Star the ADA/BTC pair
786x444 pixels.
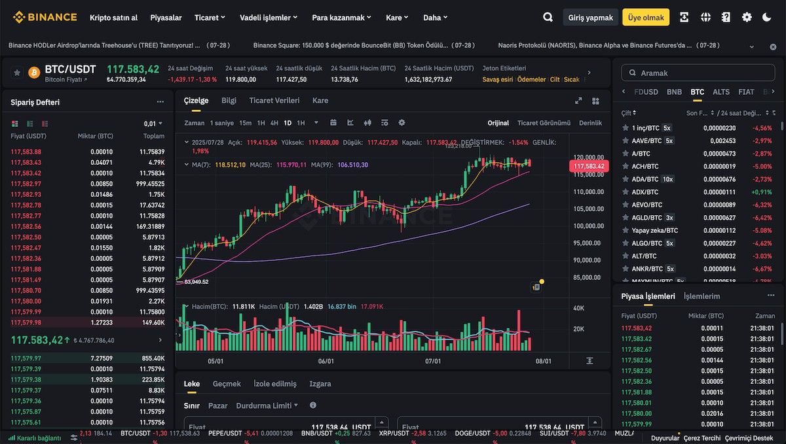click(626, 179)
